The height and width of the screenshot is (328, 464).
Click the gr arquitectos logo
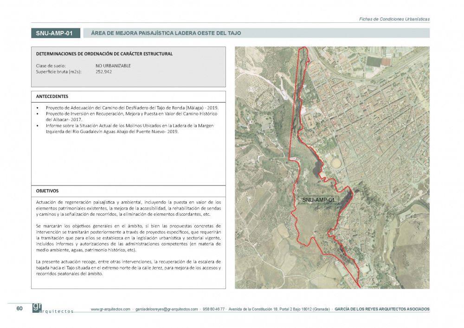coord(53,308)
